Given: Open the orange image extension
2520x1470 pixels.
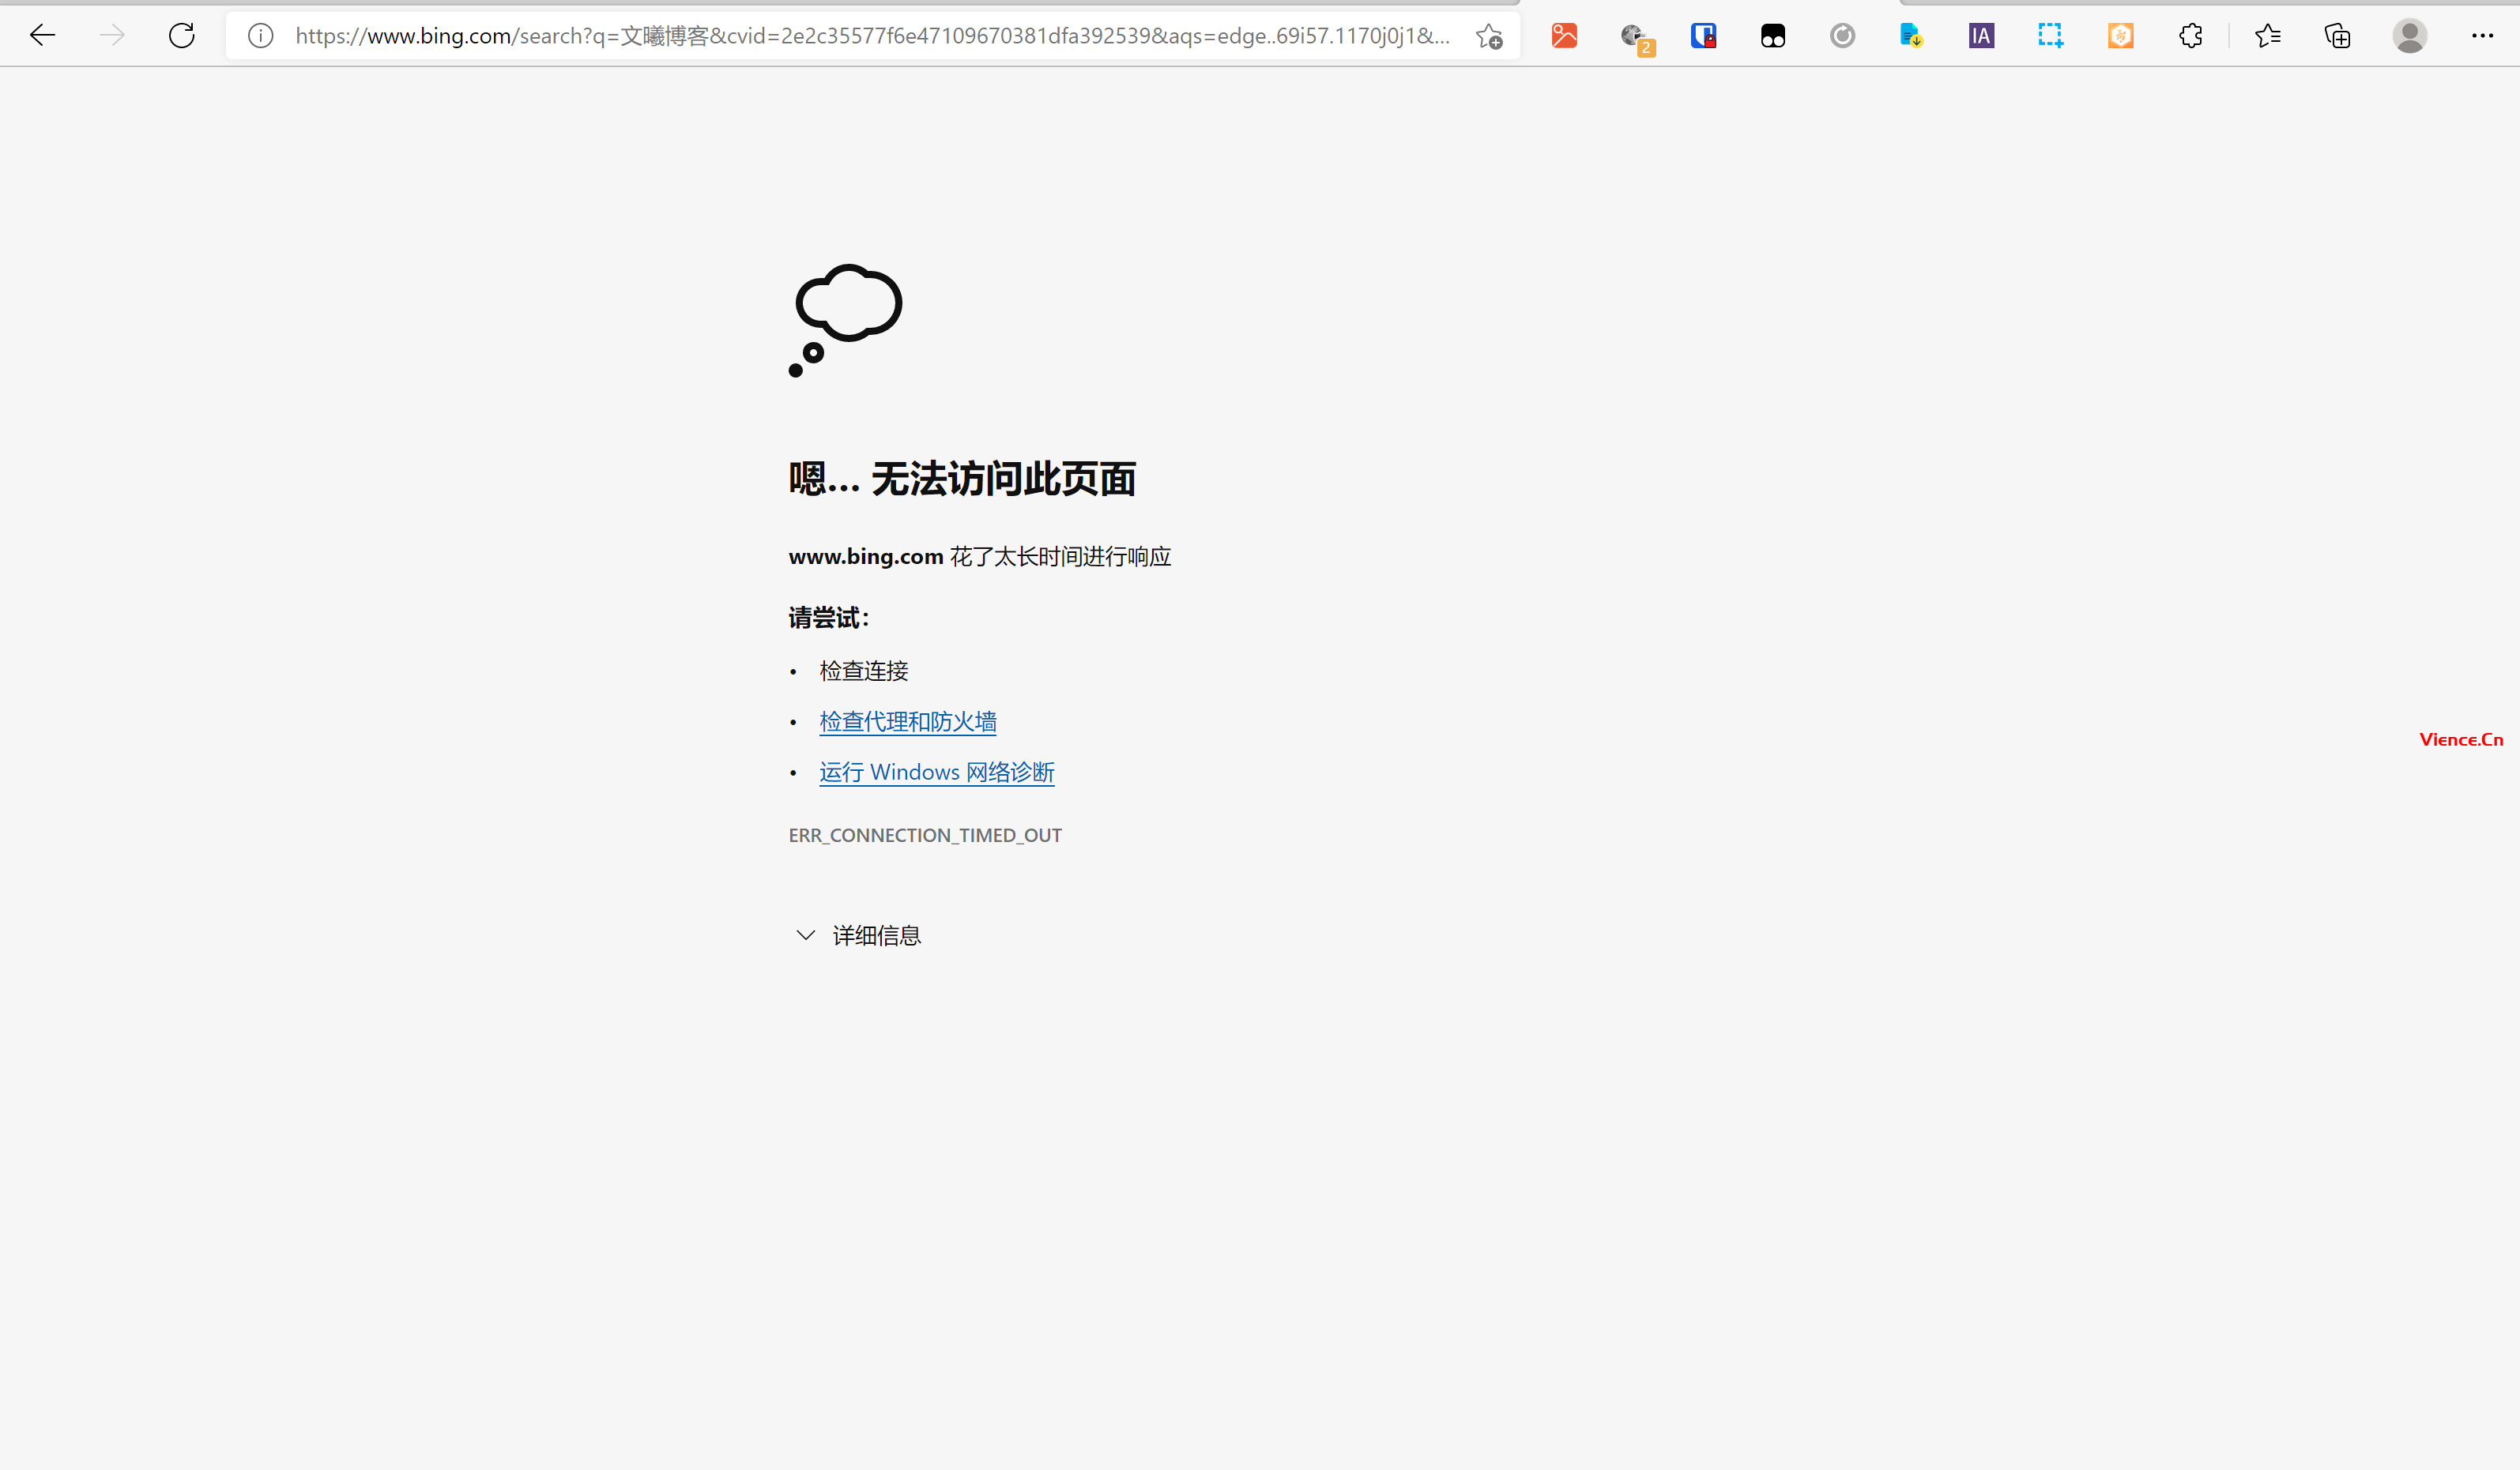Looking at the screenshot, I should click(x=1564, y=35).
